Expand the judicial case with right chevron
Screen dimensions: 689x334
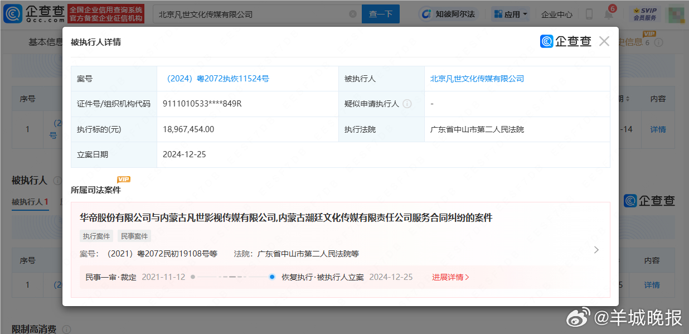pyautogui.click(x=596, y=250)
